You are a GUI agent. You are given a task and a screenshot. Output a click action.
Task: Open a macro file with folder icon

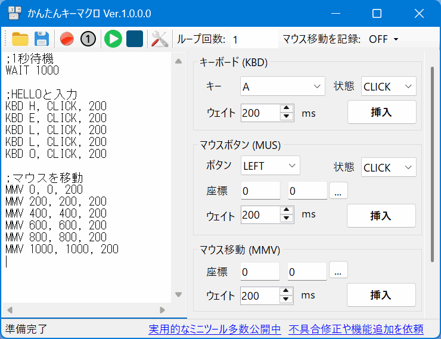pos(20,39)
